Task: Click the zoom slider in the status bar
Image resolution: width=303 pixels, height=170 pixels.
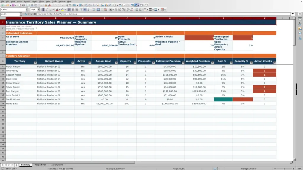Action: tap(284, 169)
